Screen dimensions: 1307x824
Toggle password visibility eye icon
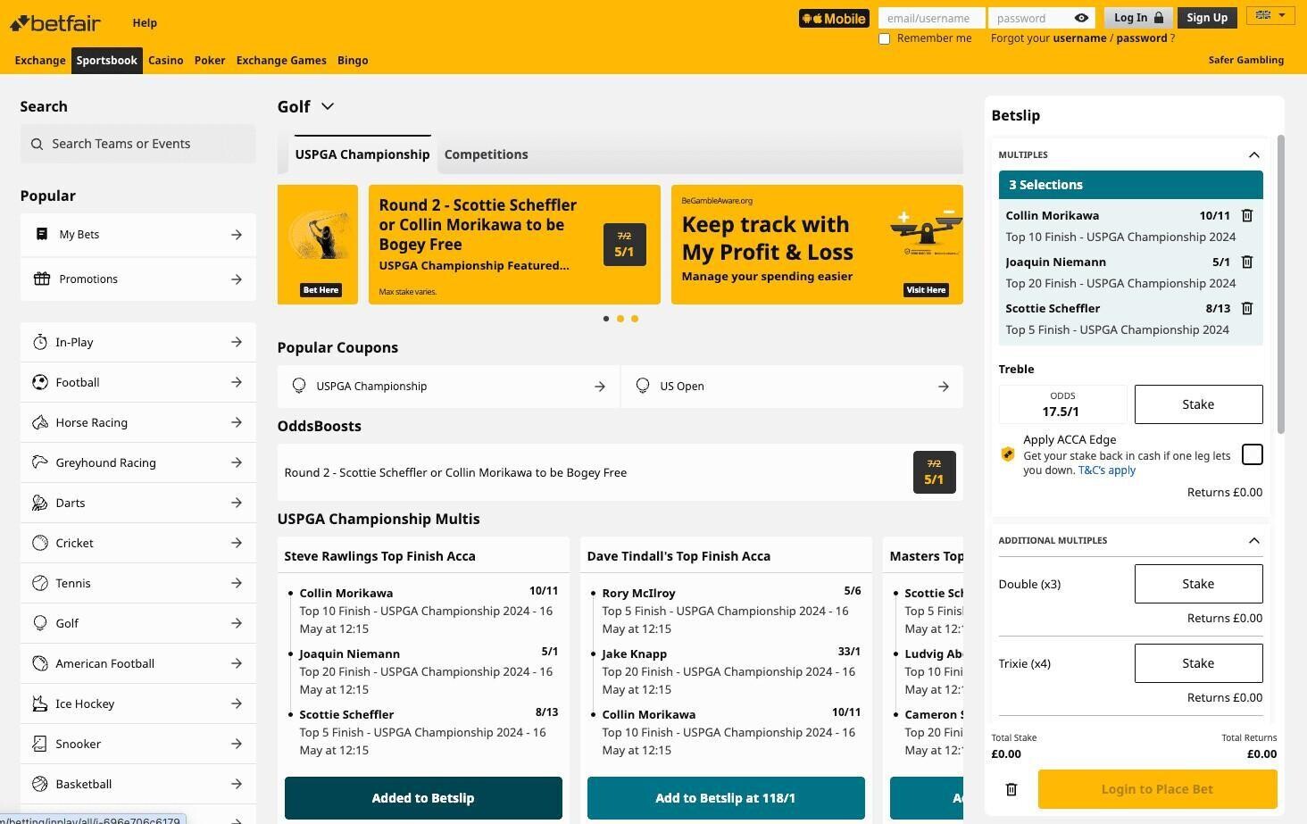(x=1081, y=18)
